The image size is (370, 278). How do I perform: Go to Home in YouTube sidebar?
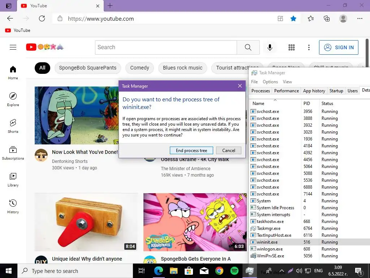(13, 72)
